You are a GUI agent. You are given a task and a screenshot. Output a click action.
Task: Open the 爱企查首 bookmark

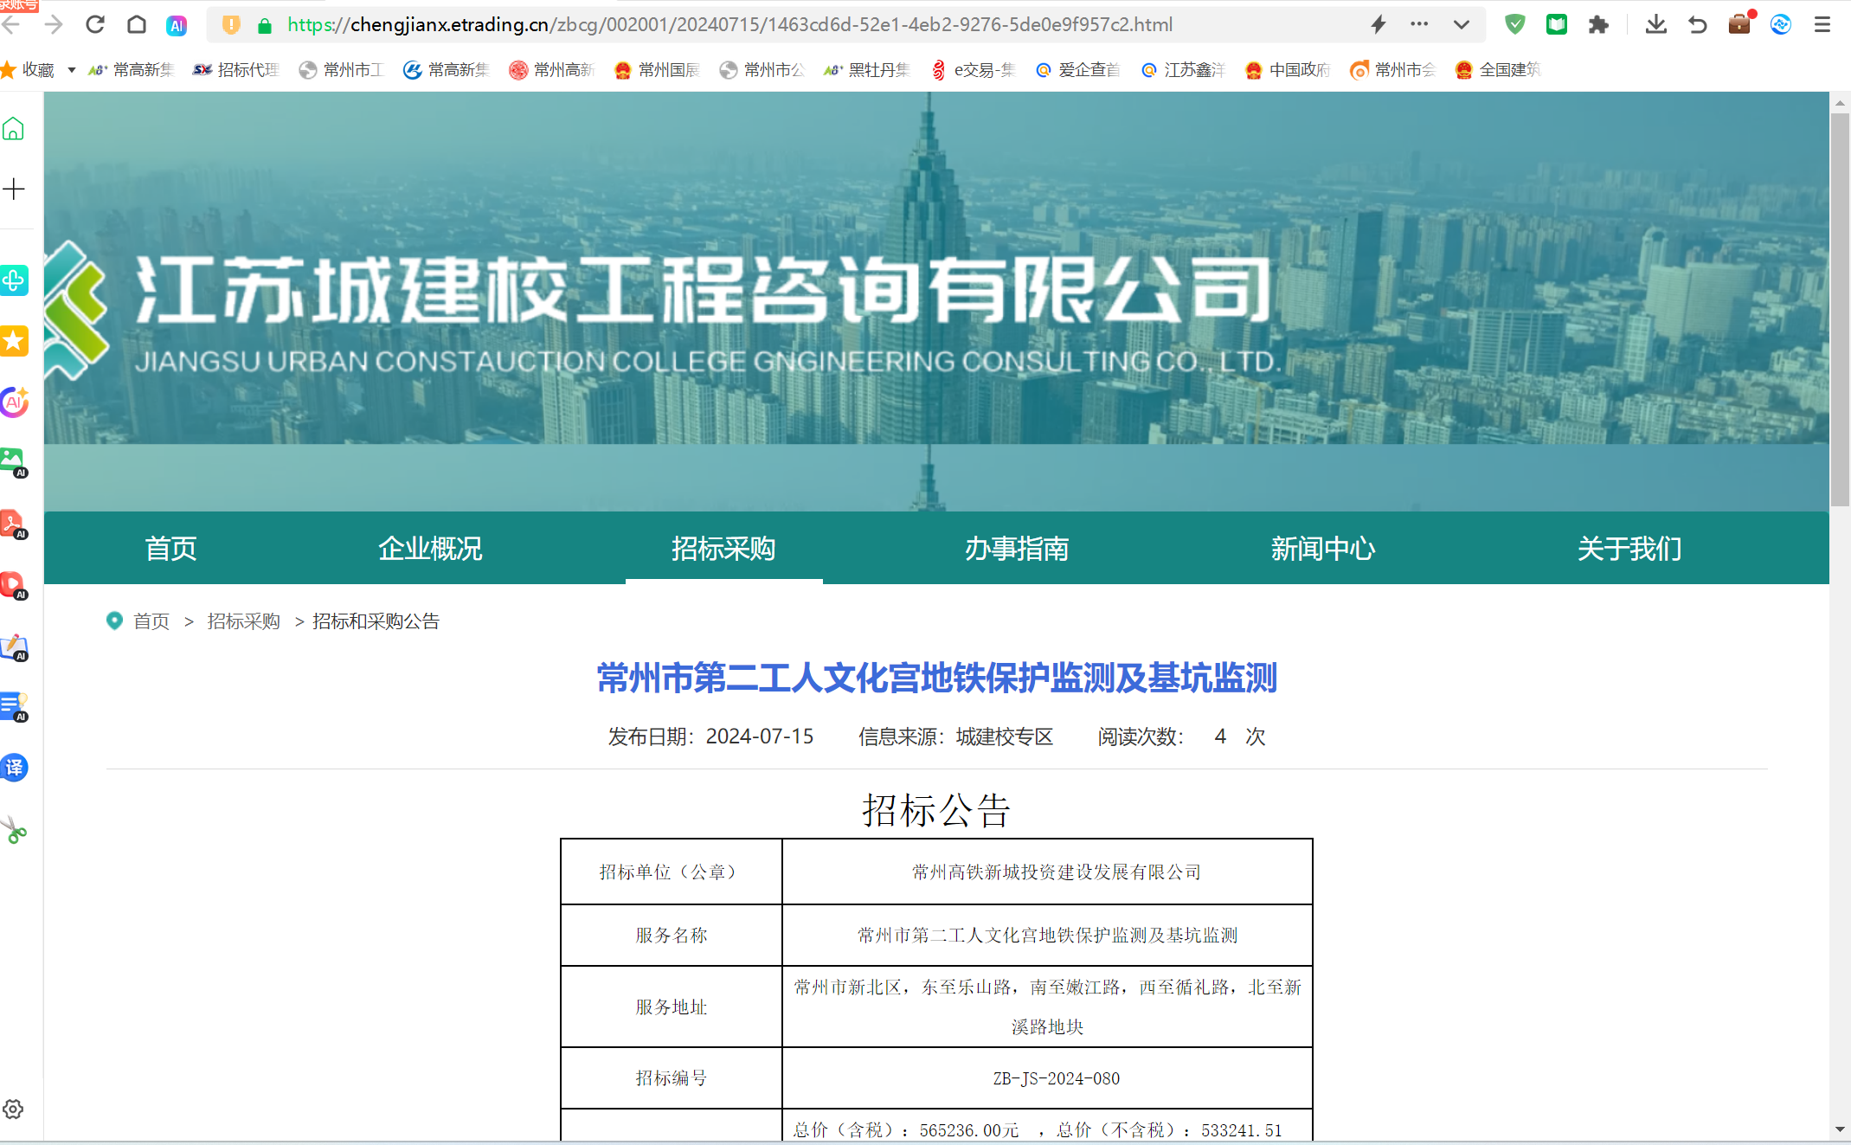tap(1077, 70)
